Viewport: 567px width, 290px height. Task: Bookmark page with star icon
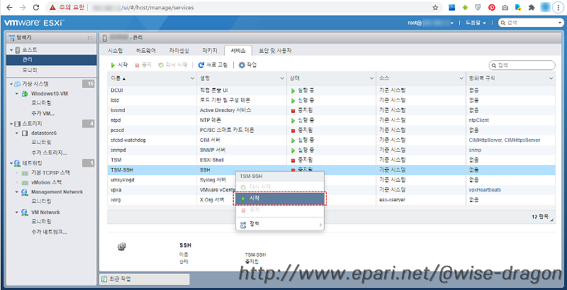point(435,7)
